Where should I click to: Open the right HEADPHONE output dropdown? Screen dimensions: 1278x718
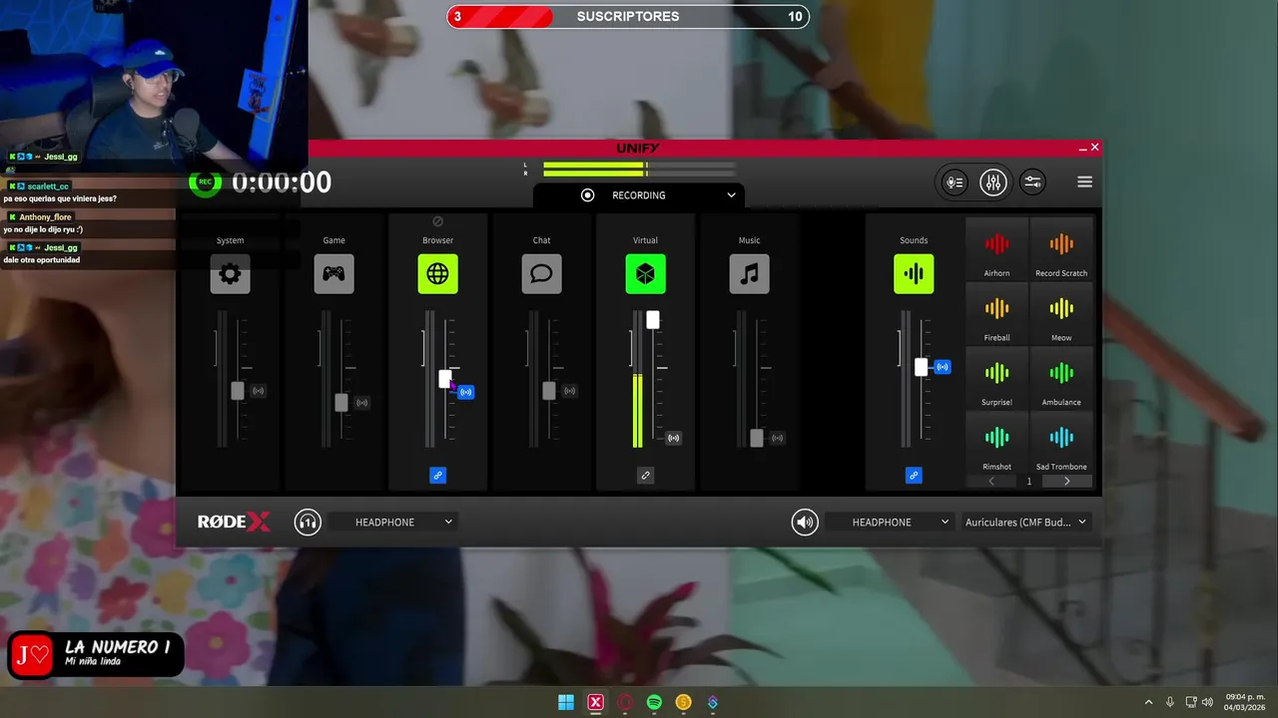tap(889, 522)
